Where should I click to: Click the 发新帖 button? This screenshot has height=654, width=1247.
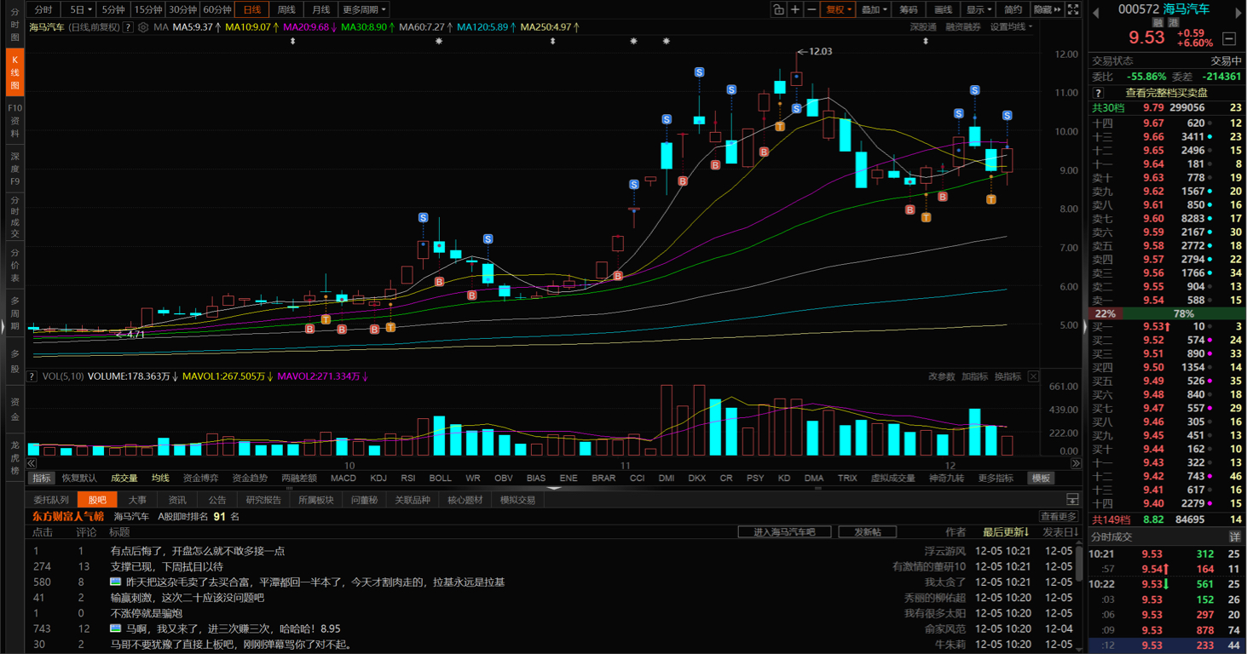867,532
